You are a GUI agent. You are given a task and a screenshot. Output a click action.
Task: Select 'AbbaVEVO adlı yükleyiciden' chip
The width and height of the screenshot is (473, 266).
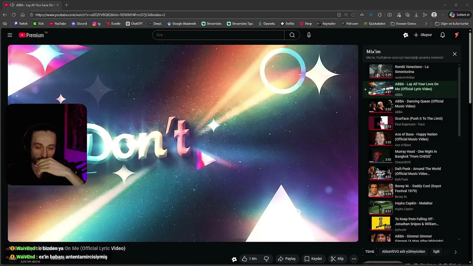coord(404,252)
